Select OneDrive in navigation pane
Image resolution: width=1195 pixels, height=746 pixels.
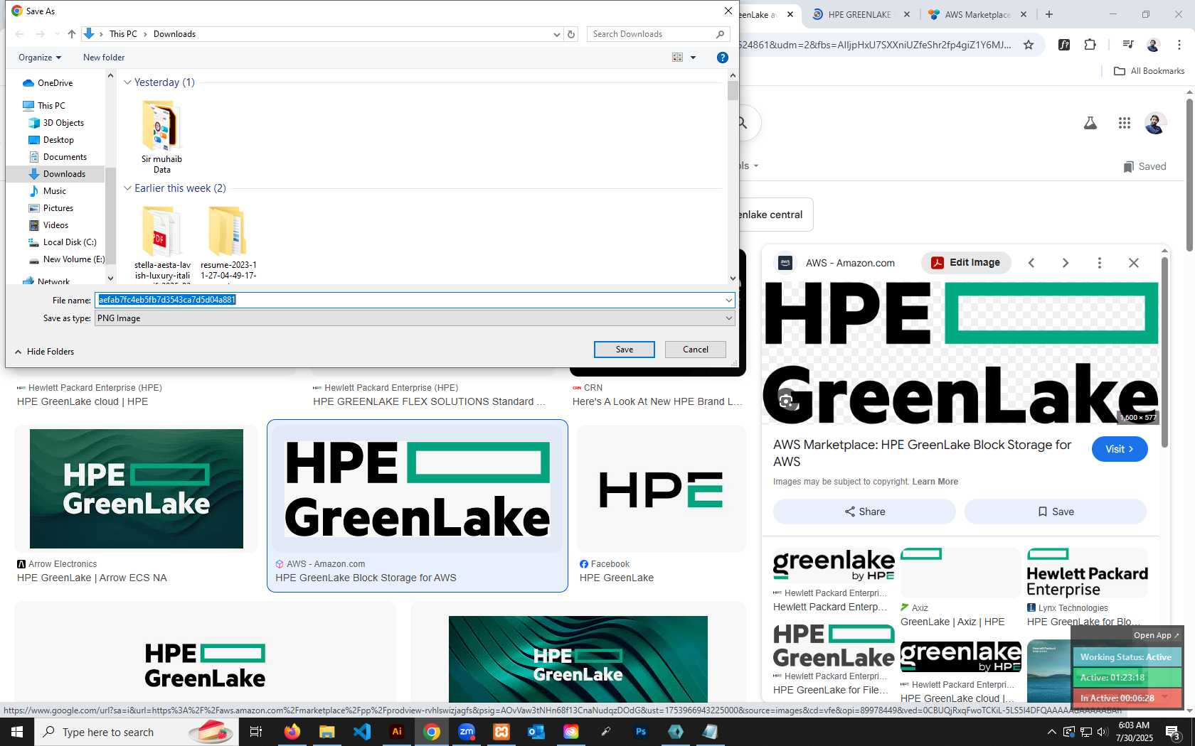[55, 83]
